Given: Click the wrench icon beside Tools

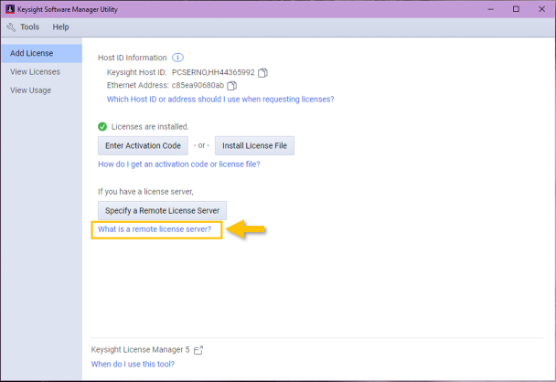Looking at the screenshot, I should [x=11, y=27].
